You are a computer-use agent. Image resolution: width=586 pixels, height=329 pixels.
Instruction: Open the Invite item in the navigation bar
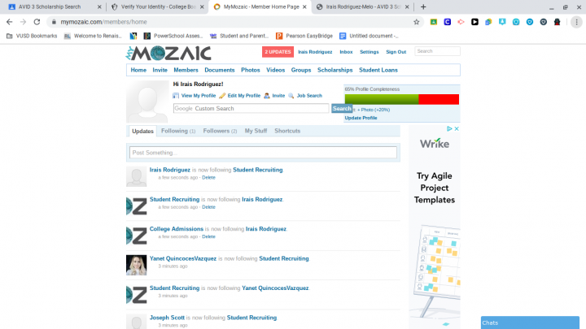[x=160, y=70]
